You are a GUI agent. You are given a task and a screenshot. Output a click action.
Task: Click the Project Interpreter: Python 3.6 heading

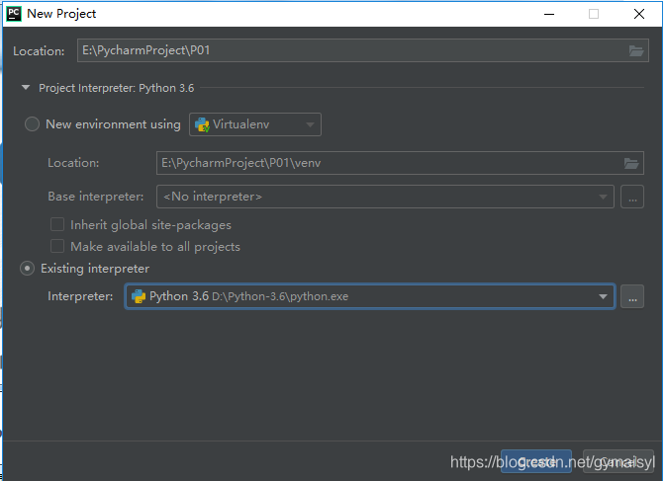pyautogui.click(x=117, y=88)
